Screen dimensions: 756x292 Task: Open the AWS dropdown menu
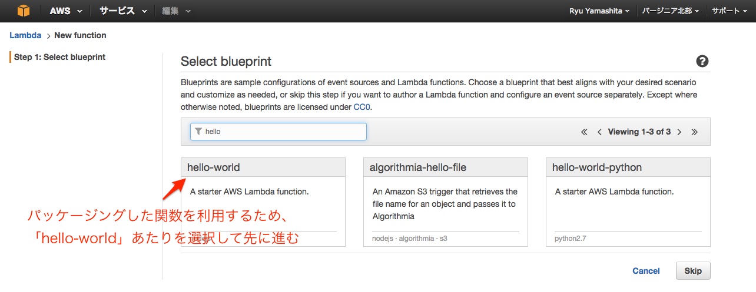65,11
